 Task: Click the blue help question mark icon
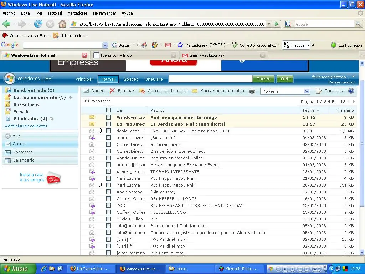(x=351, y=91)
